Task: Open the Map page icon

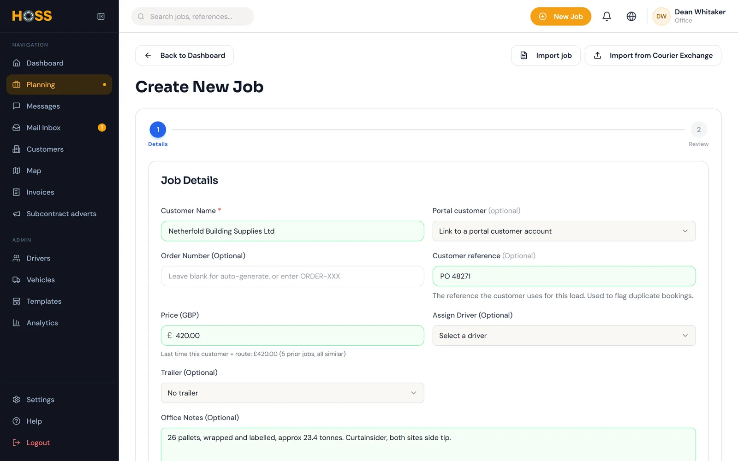Action: (x=17, y=171)
